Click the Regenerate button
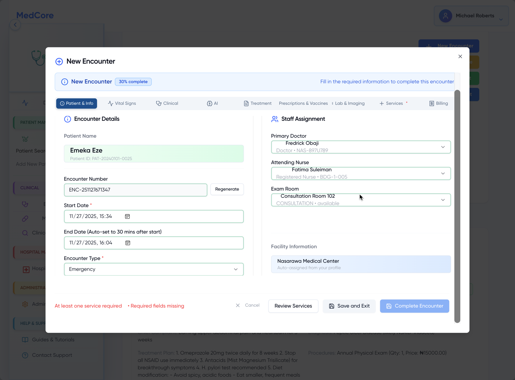Image resolution: width=515 pixels, height=380 pixels. (x=227, y=189)
